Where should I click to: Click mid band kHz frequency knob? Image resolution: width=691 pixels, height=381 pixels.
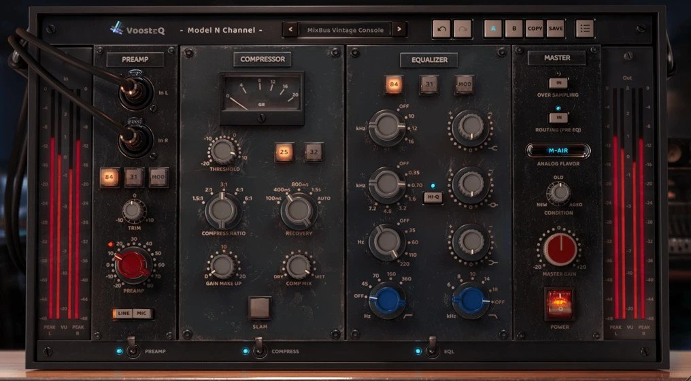pos(387,184)
